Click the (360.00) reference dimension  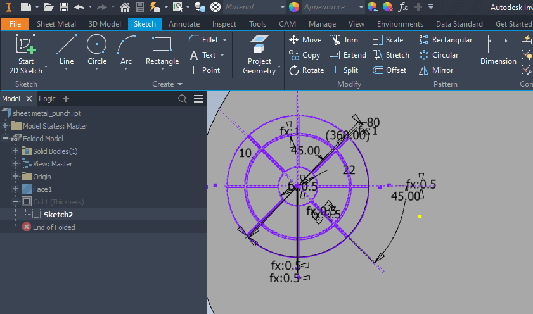point(347,135)
